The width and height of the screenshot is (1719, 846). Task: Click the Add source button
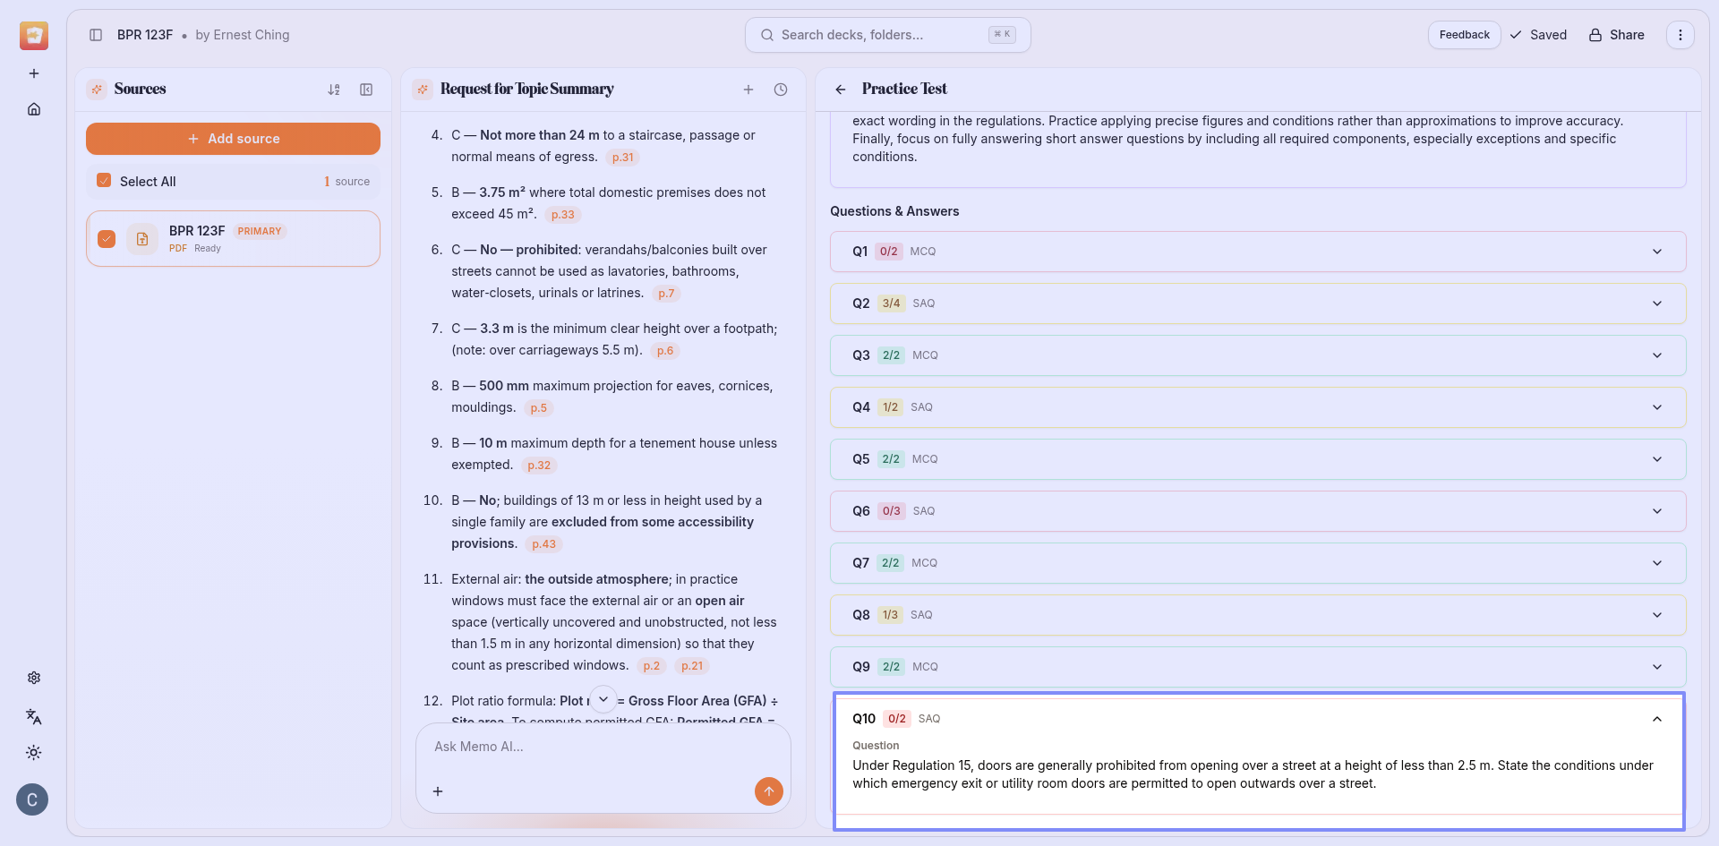pos(233,139)
